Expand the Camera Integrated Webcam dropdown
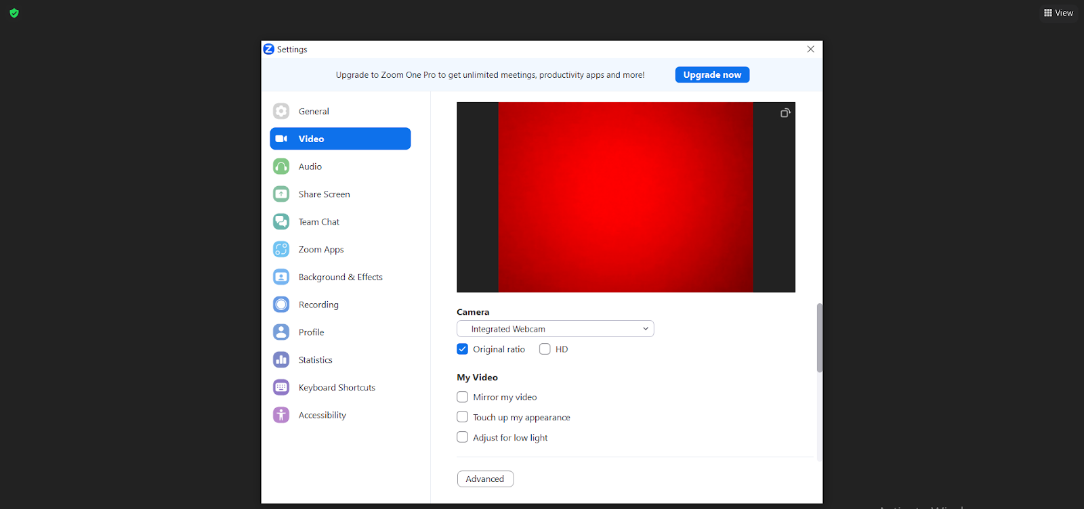Image resolution: width=1084 pixels, height=509 pixels. (x=555, y=329)
